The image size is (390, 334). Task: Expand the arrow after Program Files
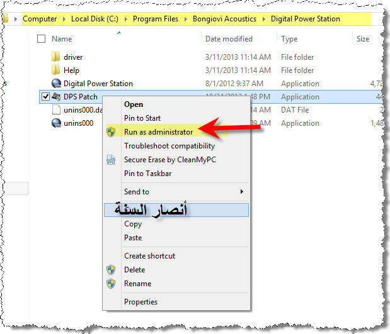point(186,19)
